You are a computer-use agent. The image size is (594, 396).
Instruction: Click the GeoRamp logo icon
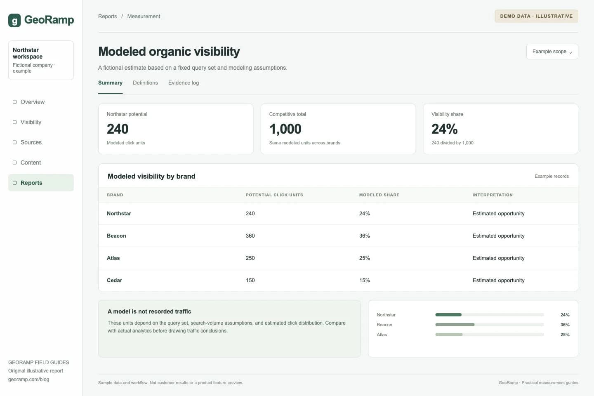point(14,20)
